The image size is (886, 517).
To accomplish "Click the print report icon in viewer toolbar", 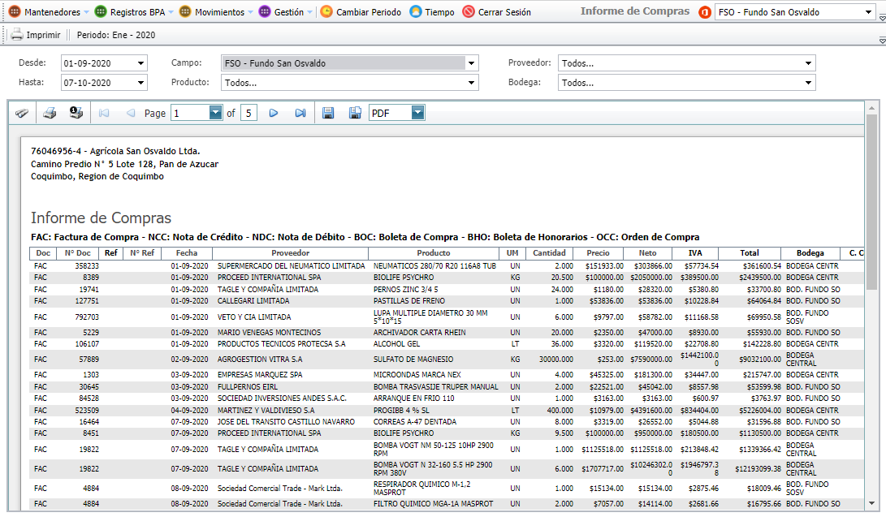I will click(50, 113).
